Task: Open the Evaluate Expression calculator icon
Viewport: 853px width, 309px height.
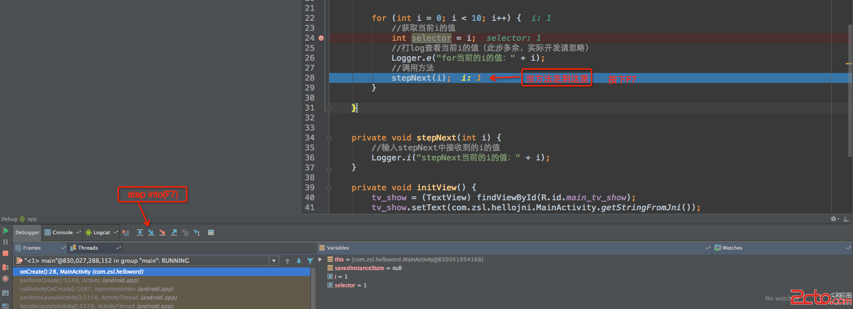Action: pos(211,232)
